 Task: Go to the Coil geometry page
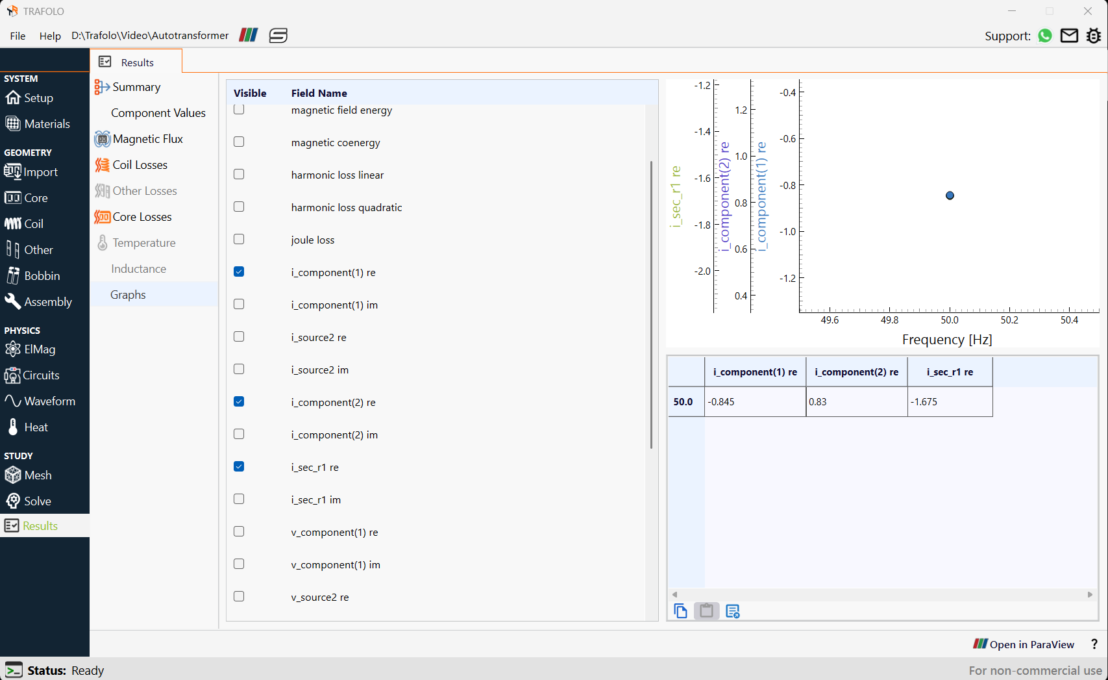pos(25,224)
